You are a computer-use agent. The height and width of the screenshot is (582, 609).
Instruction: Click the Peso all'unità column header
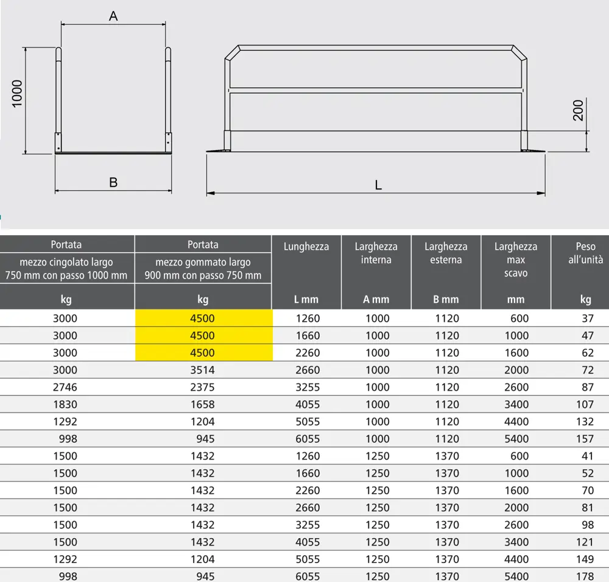[x=585, y=254]
